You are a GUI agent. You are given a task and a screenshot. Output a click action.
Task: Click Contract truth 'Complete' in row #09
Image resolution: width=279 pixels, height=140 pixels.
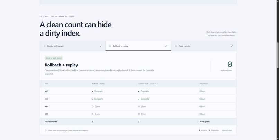point(144,99)
